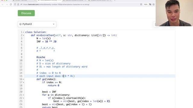Open the Python3 language dropdown
This screenshot has width=193, height=108.
pyautogui.click(x=37, y=24)
